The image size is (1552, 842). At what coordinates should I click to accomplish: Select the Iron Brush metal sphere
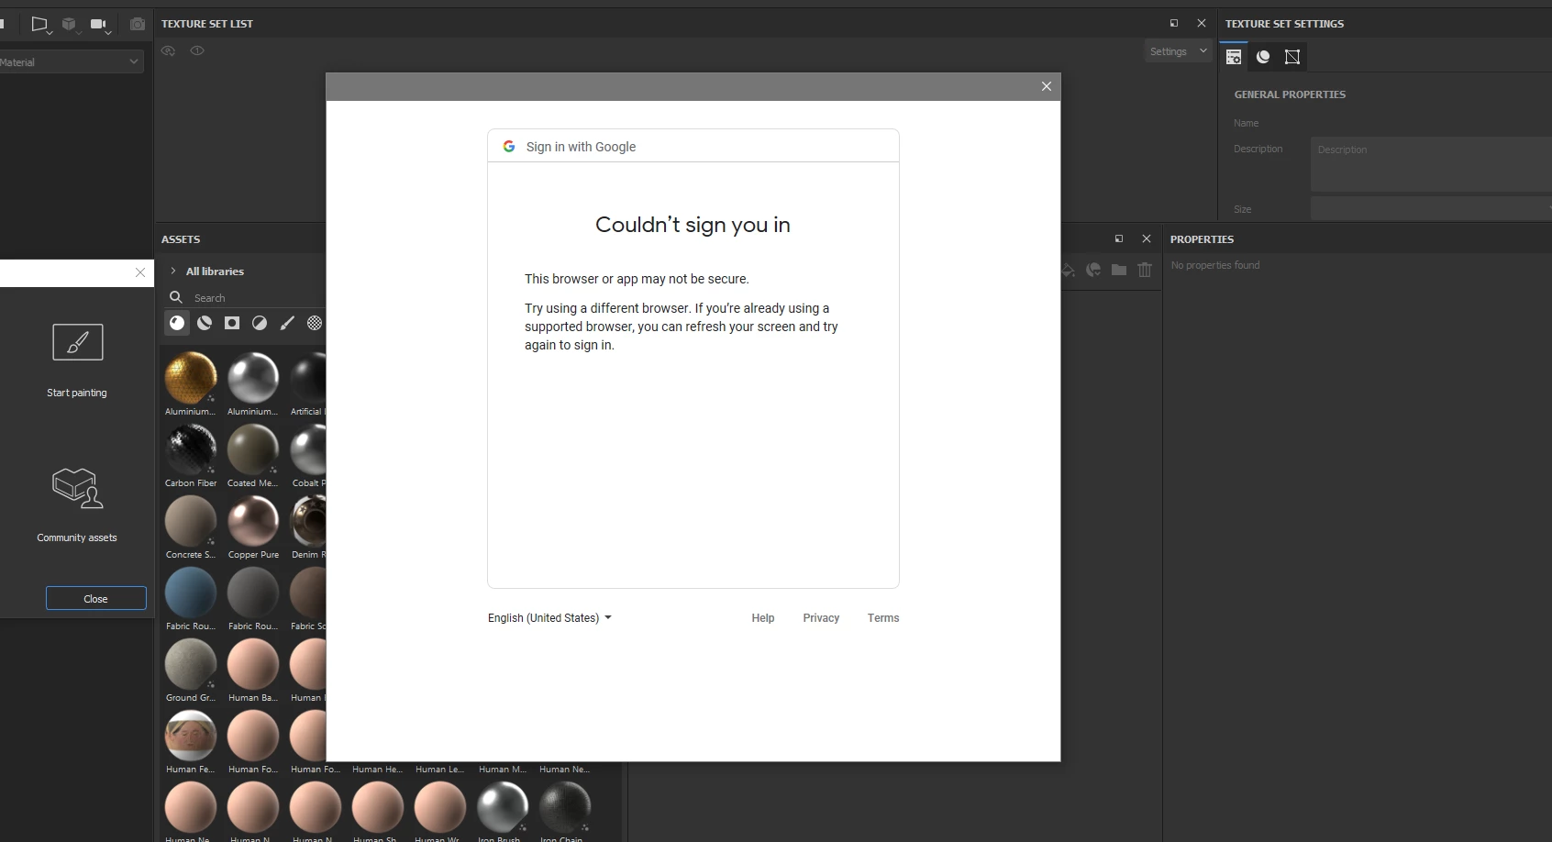(x=503, y=807)
